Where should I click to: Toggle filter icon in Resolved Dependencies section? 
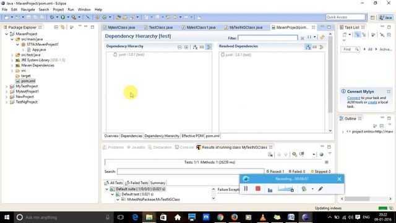pos(321,47)
